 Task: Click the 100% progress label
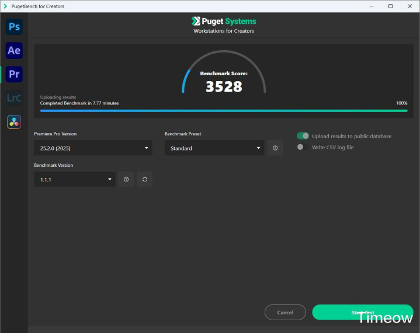tap(402, 103)
